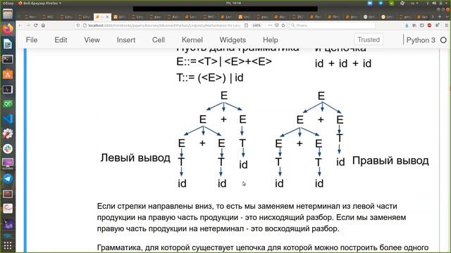Screen dimensions: 451x253
Task: Open Firefox from the dock
Action: click(8, 29)
